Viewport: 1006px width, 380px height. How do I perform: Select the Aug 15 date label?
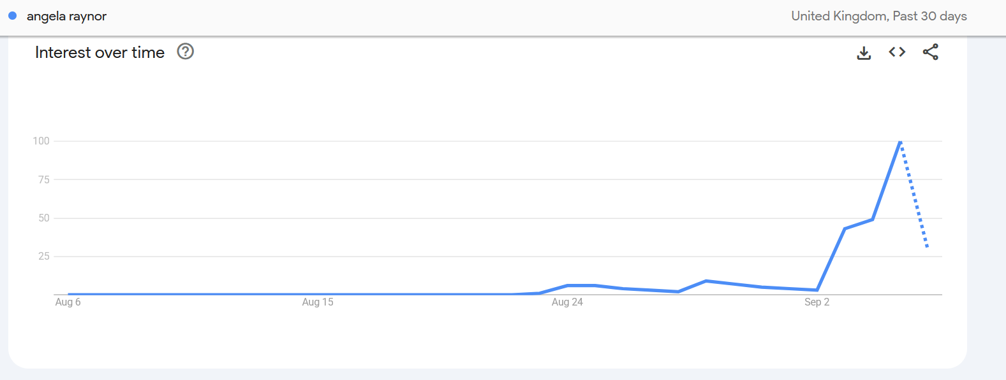click(318, 302)
